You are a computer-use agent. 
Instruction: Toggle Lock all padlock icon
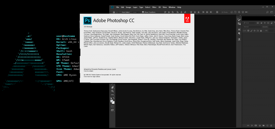[x=261, y=31]
